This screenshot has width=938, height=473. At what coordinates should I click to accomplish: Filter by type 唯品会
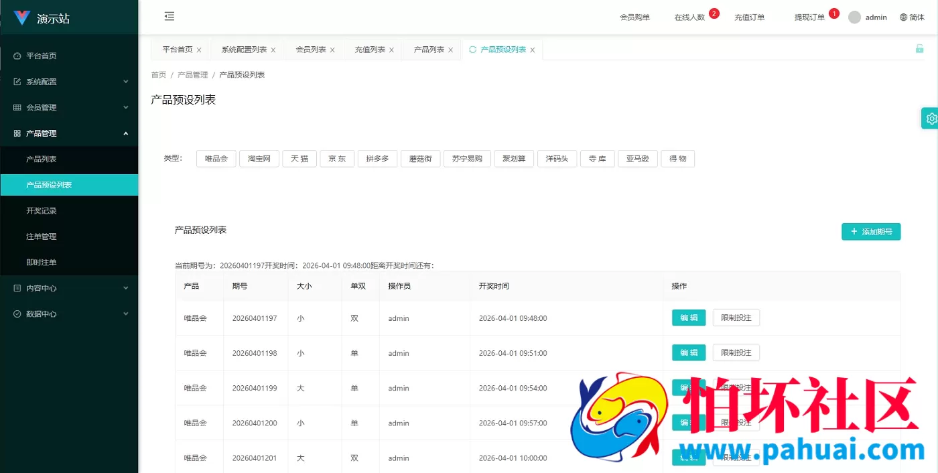tap(216, 159)
